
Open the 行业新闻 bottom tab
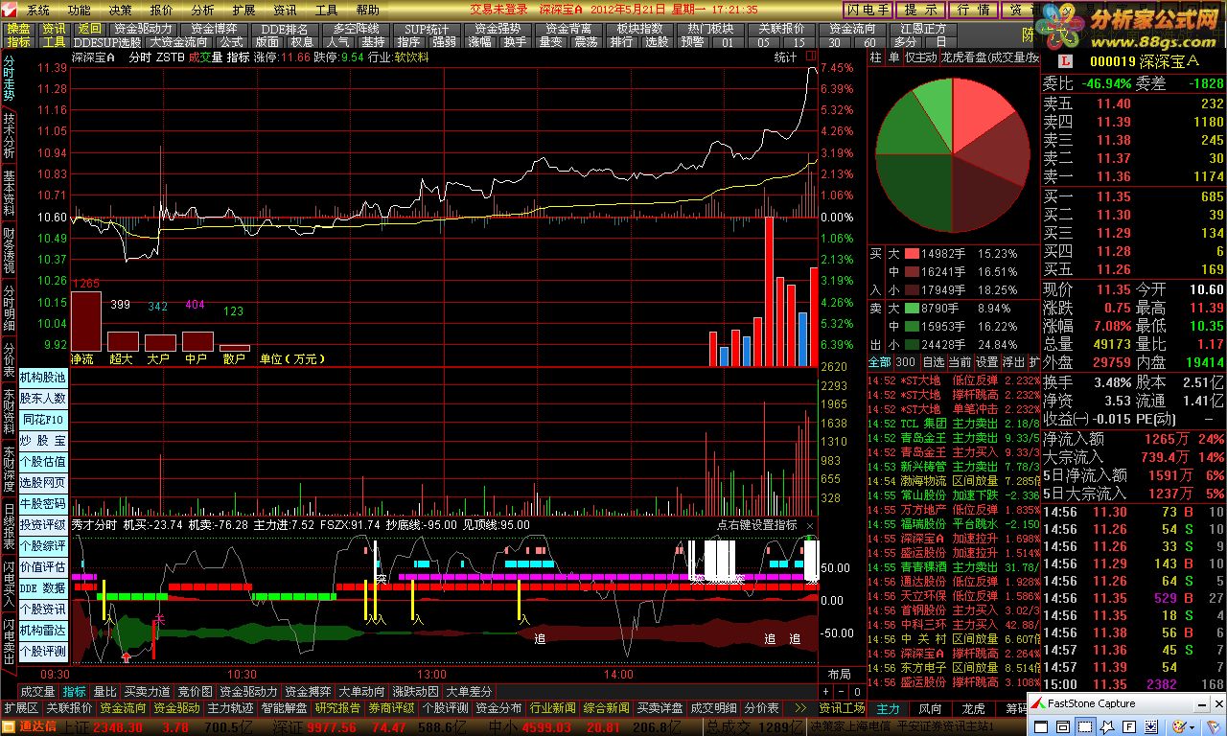(553, 708)
